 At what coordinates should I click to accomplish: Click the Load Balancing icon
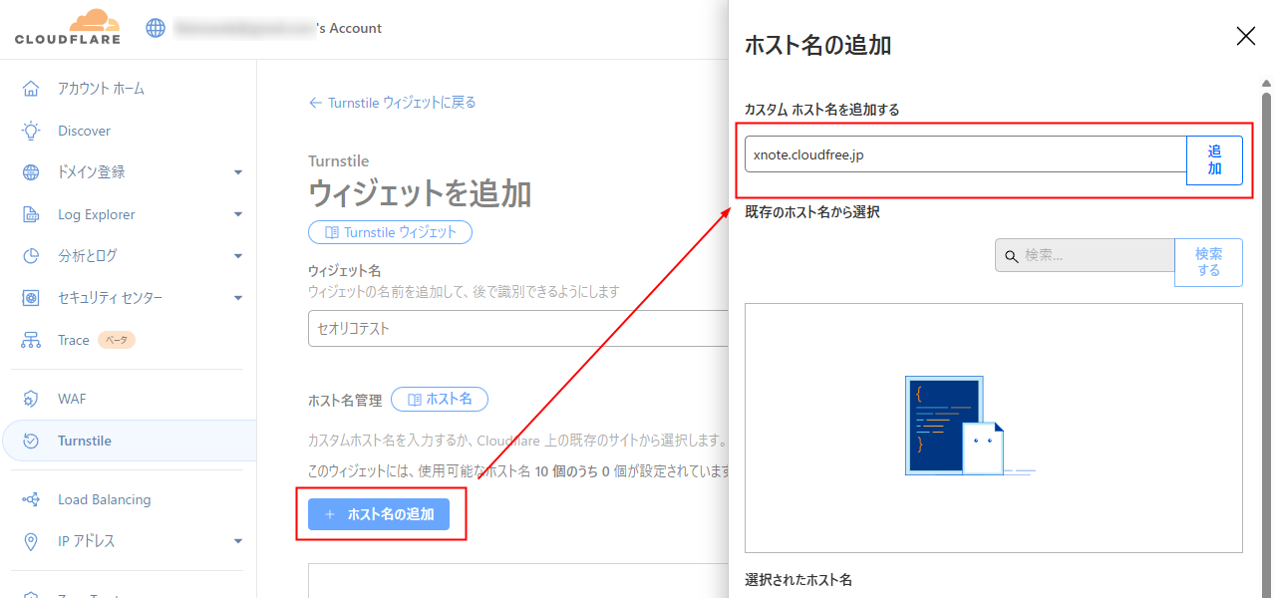click(31, 499)
